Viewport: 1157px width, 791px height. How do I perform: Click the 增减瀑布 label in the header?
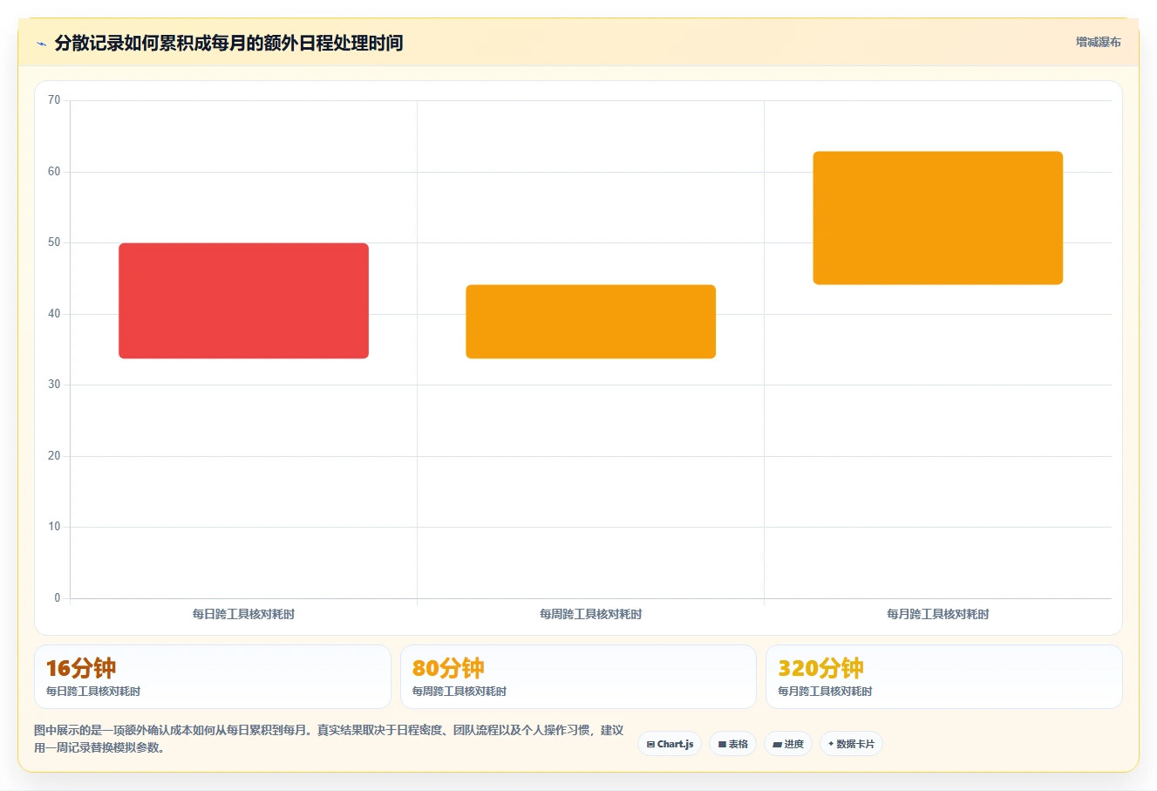[x=1098, y=42]
